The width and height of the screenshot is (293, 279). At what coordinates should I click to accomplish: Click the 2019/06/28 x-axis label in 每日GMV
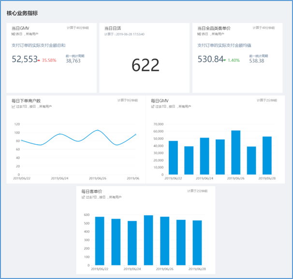tap(267, 178)
